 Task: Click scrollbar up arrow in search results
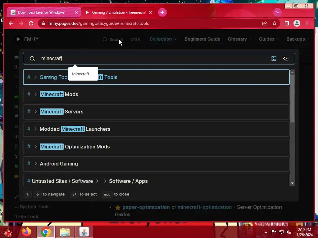(x=292, y=72)
